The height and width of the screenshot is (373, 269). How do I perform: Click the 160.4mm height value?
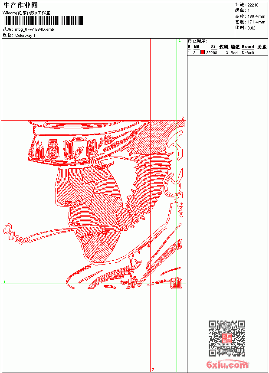tap(256, 16)
